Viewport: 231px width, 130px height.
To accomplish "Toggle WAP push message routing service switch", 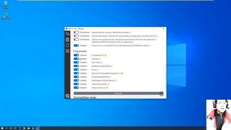I will (76, 39).
